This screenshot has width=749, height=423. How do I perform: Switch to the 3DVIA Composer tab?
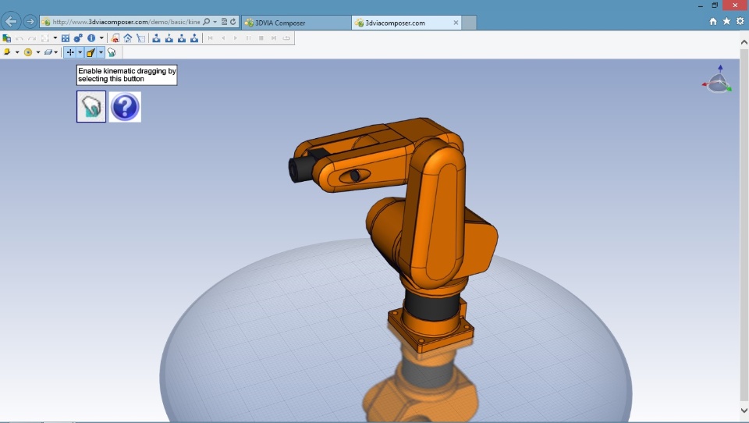tap(296, 23)
